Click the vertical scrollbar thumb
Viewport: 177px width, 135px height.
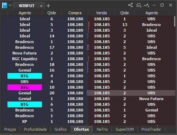pos(175,21)
